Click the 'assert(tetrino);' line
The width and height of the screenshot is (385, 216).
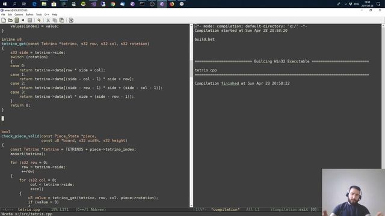click(x=28, y=154)
